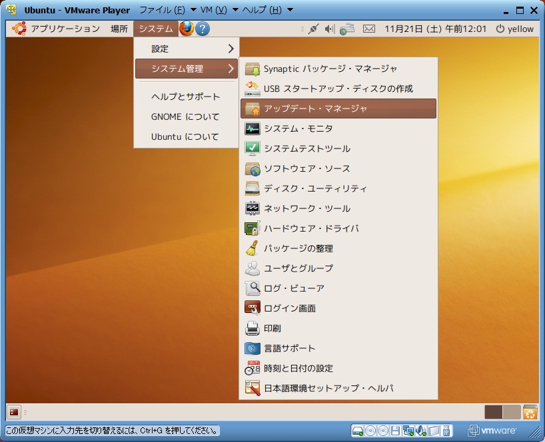Screen dimensions: 545x442
Task: Select Ubuntu について entry
Action: pyautogui.click(x=187, y=137)
